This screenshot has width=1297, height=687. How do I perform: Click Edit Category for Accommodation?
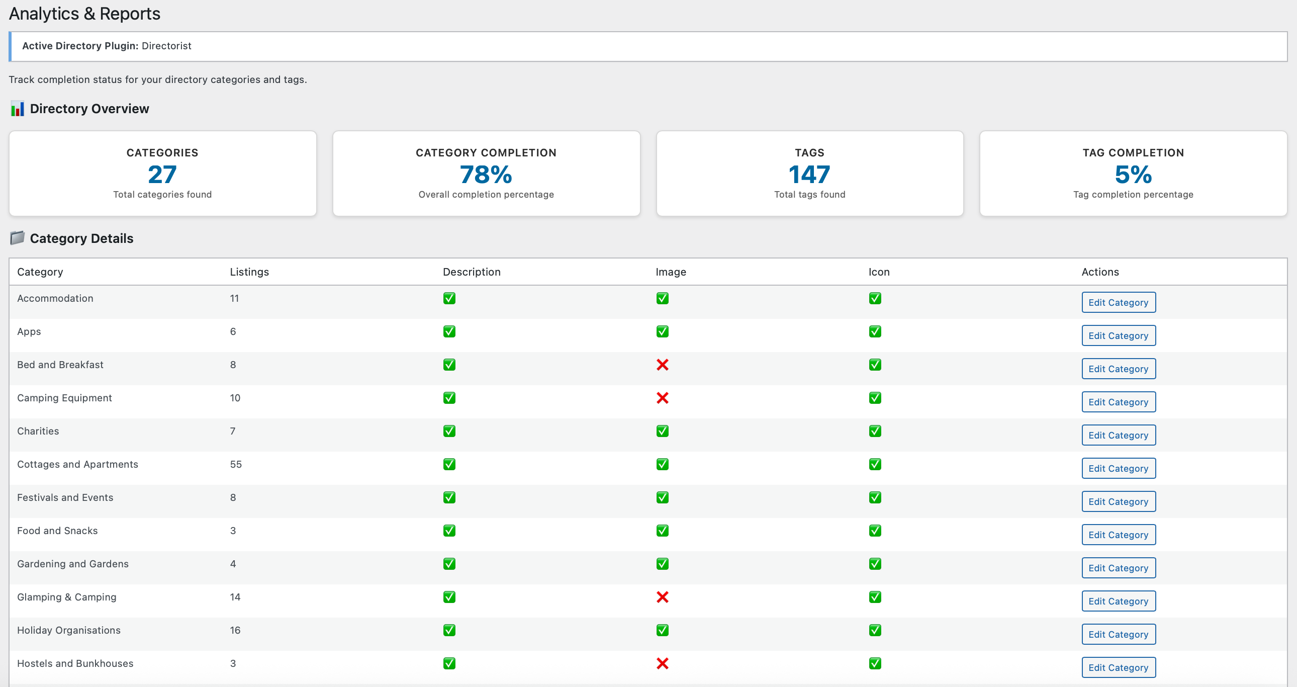1118,302
